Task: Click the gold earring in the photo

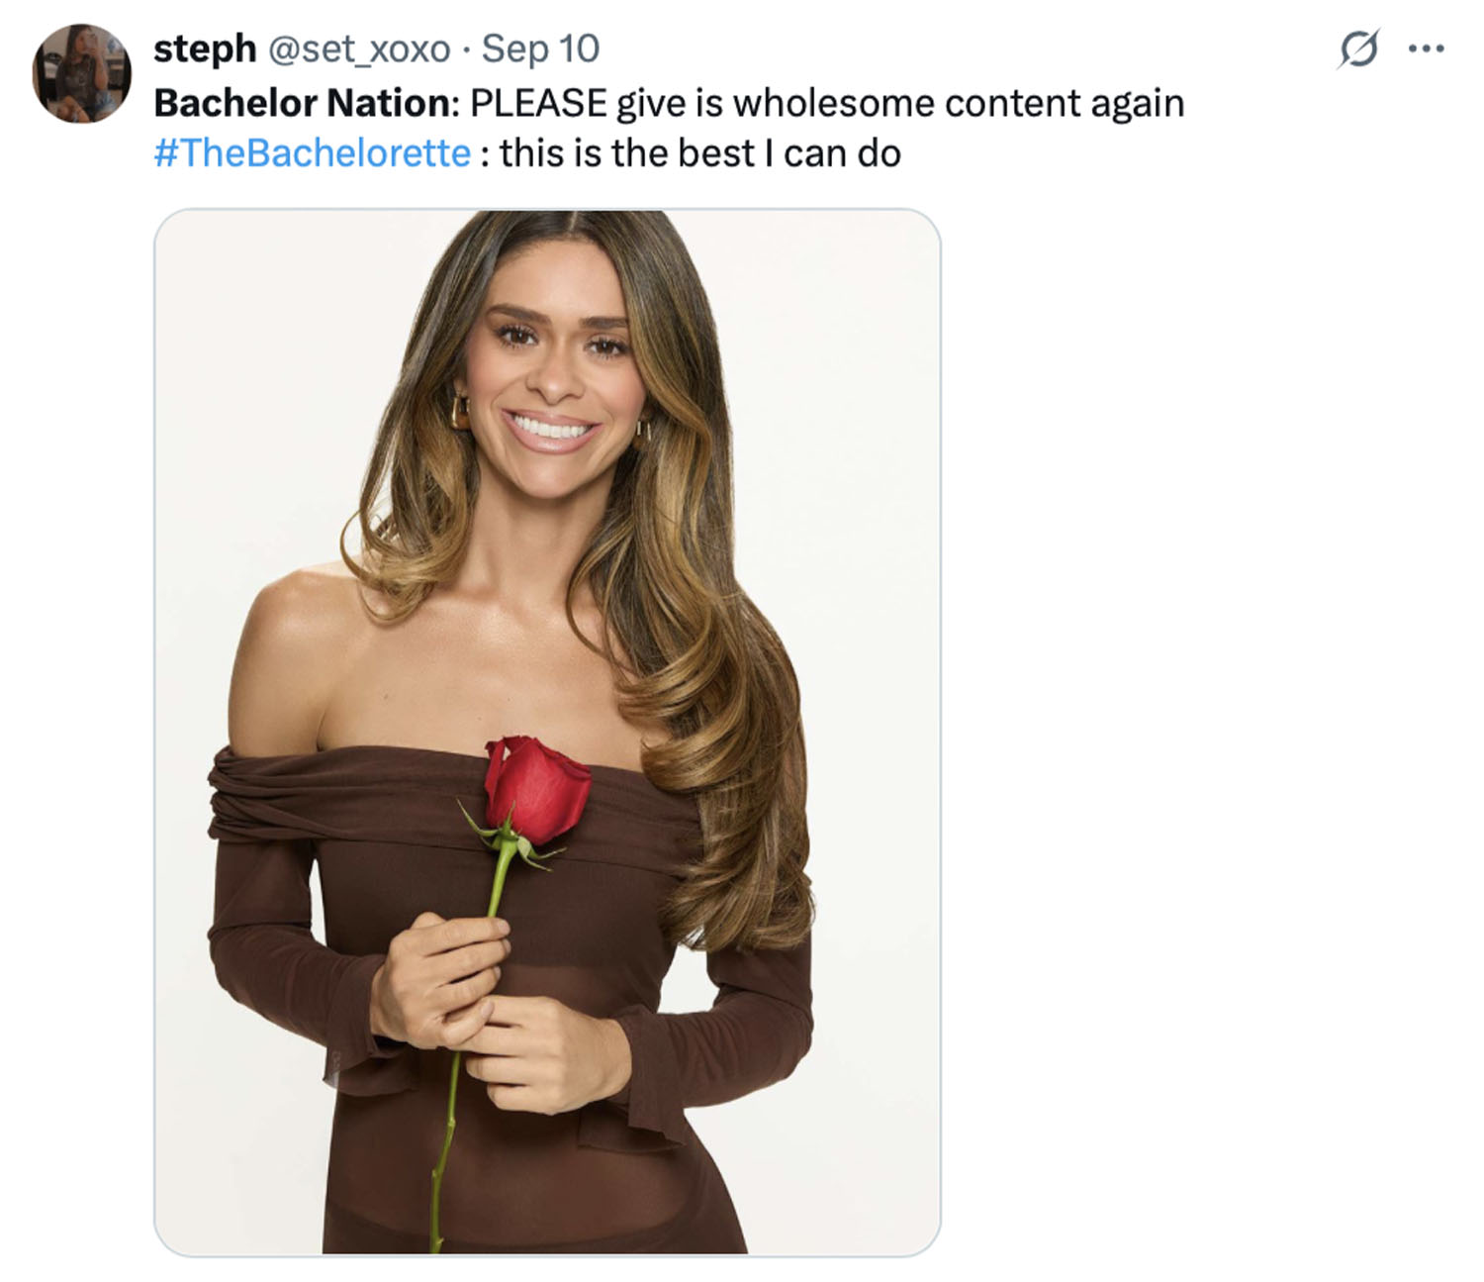Action: coord(460,411)
